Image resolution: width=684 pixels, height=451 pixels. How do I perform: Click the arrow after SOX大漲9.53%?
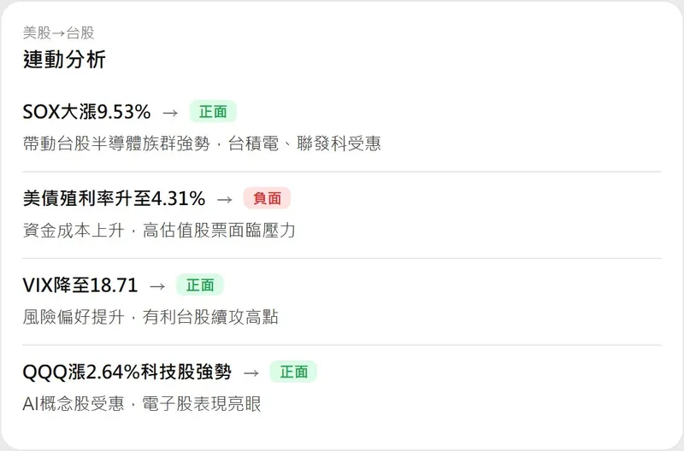[x=169, y=112]
